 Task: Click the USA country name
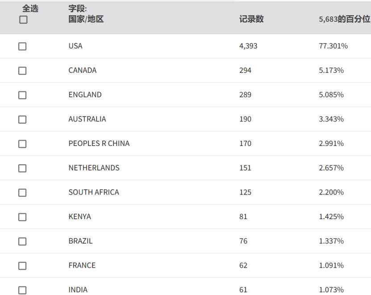click(75, 46)
